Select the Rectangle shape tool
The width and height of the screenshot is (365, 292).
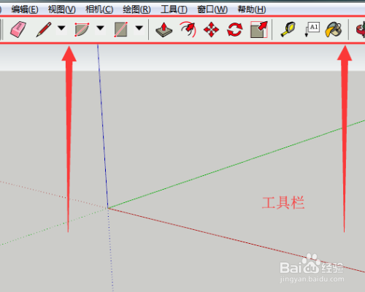[121, 29]
